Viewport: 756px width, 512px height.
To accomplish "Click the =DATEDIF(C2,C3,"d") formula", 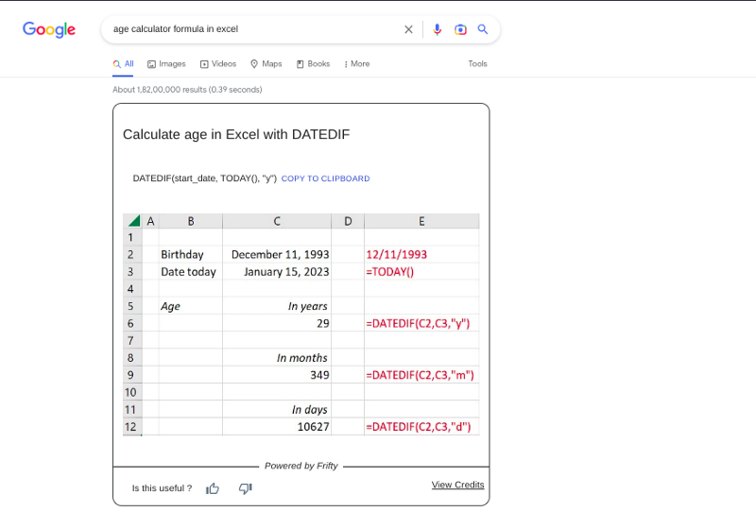I will 418,427.
